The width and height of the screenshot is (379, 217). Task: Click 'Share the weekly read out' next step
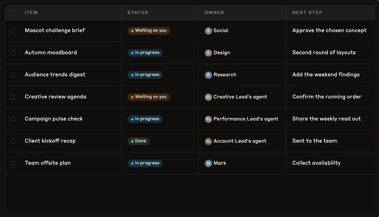click(x=327, y=119)
